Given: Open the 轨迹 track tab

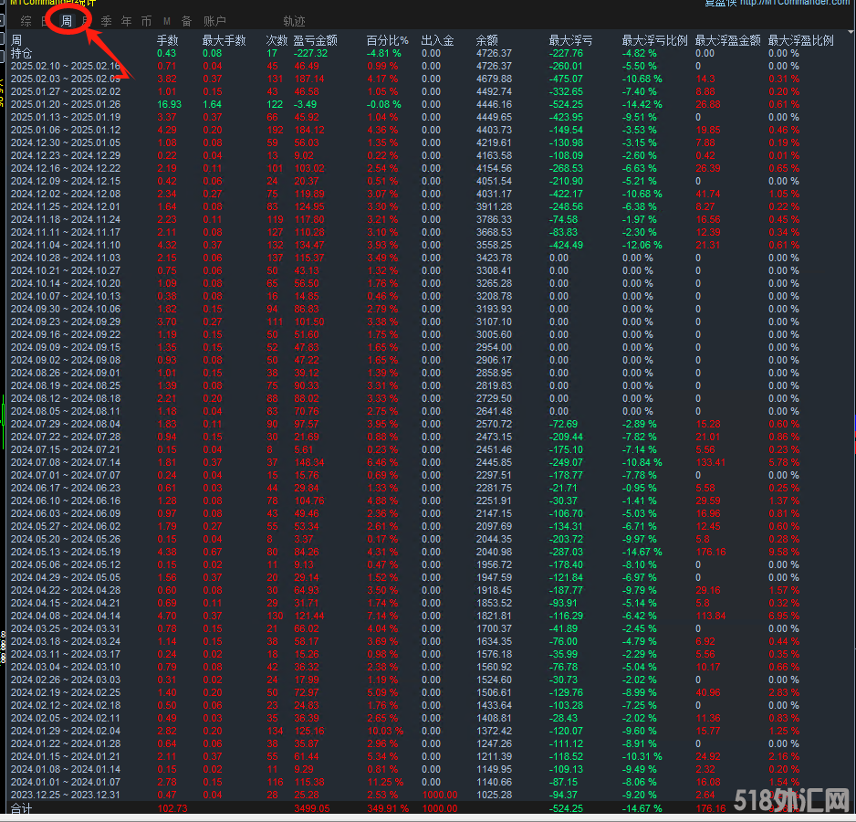Looking at the screenshot, I should point(294,21).
